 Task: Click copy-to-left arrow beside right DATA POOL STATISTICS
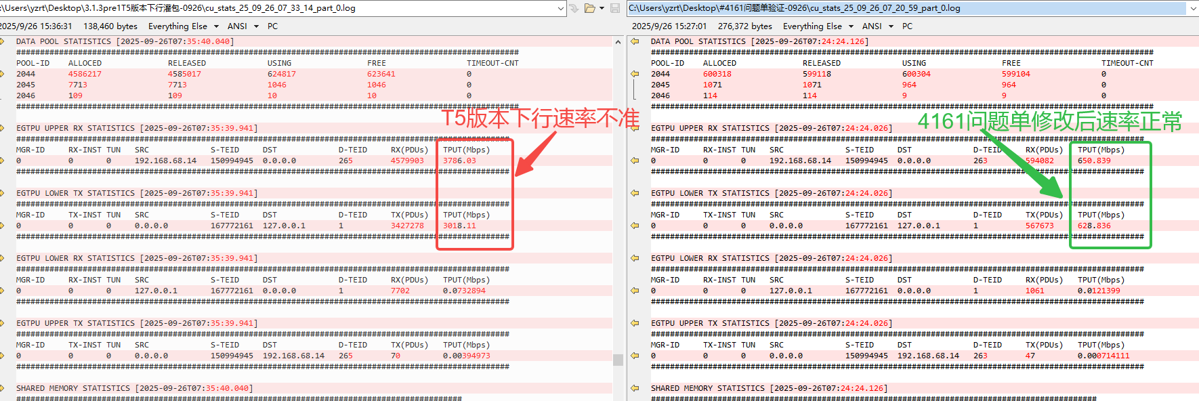click(x=635, y=41)
